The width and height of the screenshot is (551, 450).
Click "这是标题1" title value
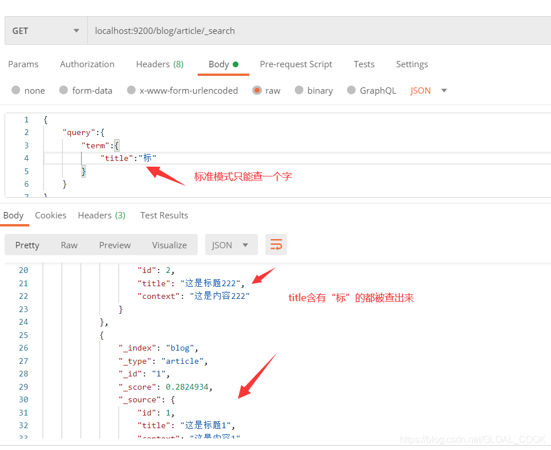(206, 425)
